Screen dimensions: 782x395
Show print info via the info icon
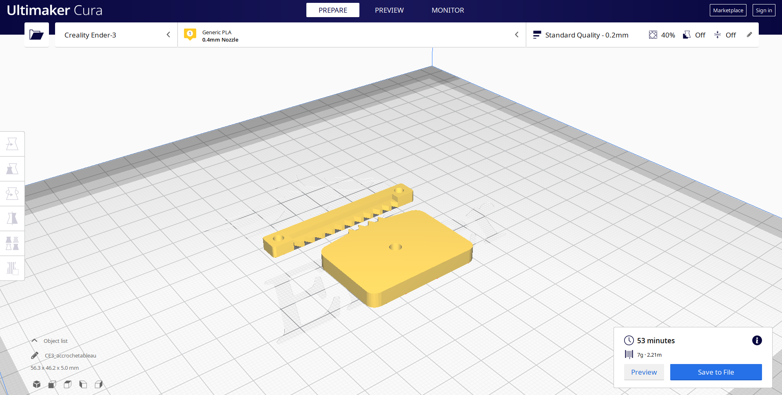click(757, 340)
